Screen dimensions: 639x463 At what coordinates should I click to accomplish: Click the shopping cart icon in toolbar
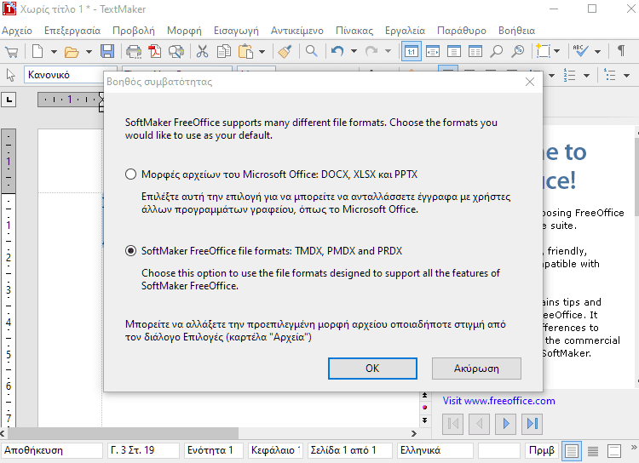[x=12, y=52]
